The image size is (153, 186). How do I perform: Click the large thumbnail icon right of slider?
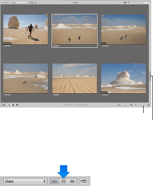point(149,105)
